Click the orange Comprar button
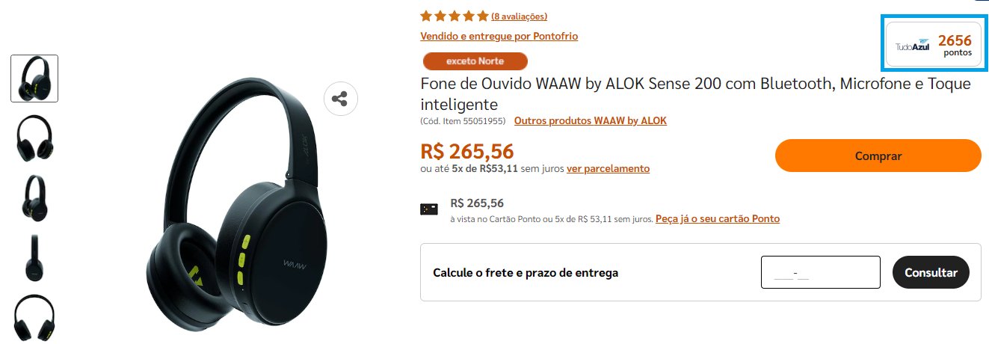Screen dimensions: 989x344 pos(878,156)
